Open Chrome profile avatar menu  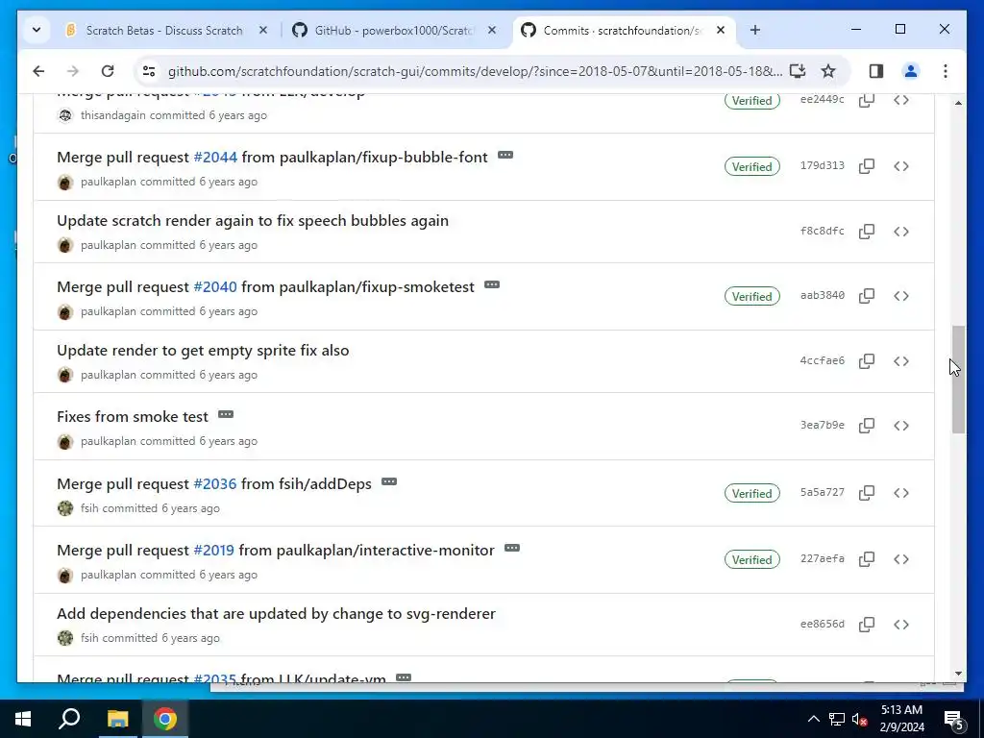pyautogui.click(x=911, y=71)
